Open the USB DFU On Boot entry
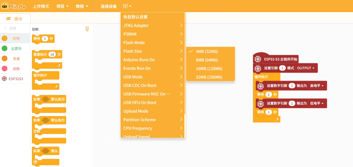Image resolution: width=353 pixels, height=167 pixels. [x=153, y=102]
